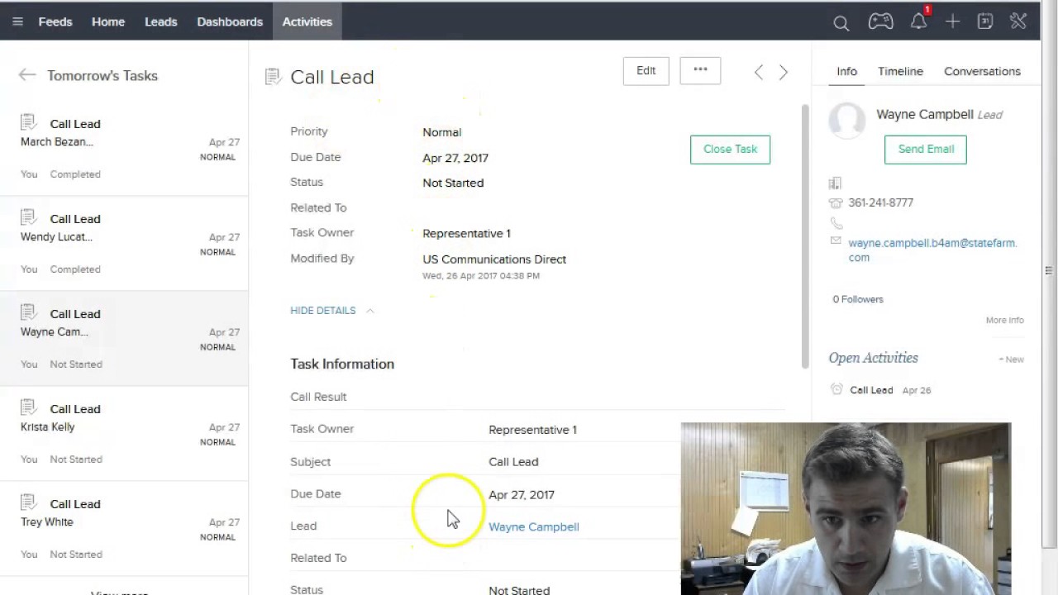The width and height of the screenshot is (1058, 595).
Task: Go back with the Tomorrow's Tasks arrow
Action: pos(27,75)
